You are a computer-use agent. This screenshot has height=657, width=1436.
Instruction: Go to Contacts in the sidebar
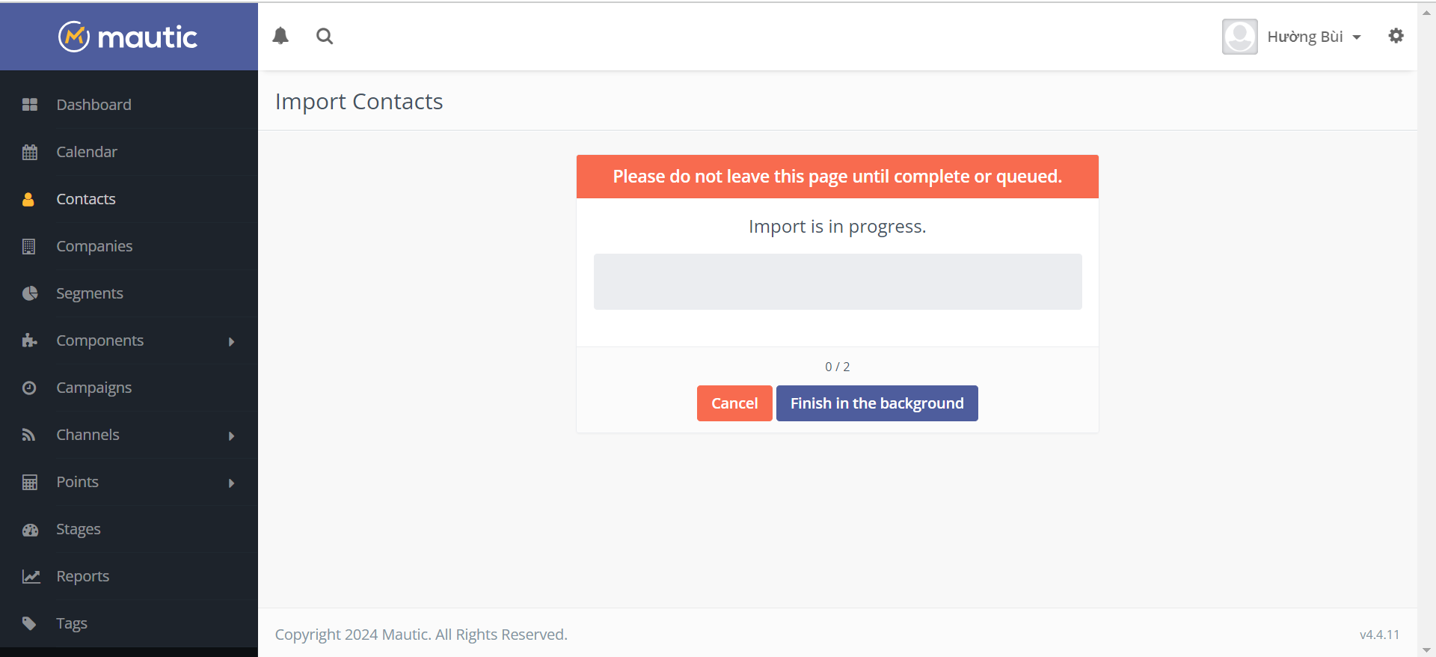point(85,199)
